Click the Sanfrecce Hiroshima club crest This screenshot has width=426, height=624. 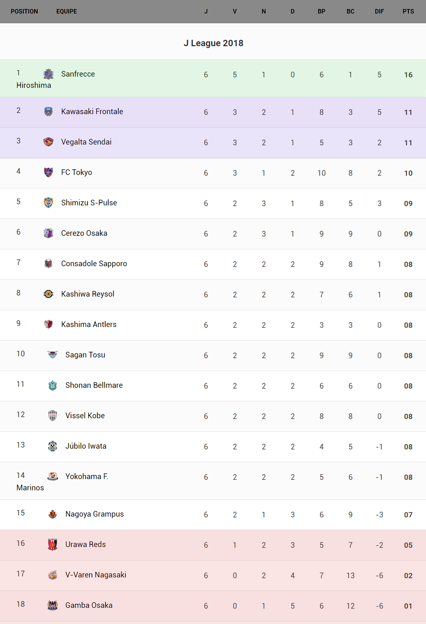[48, 74]
